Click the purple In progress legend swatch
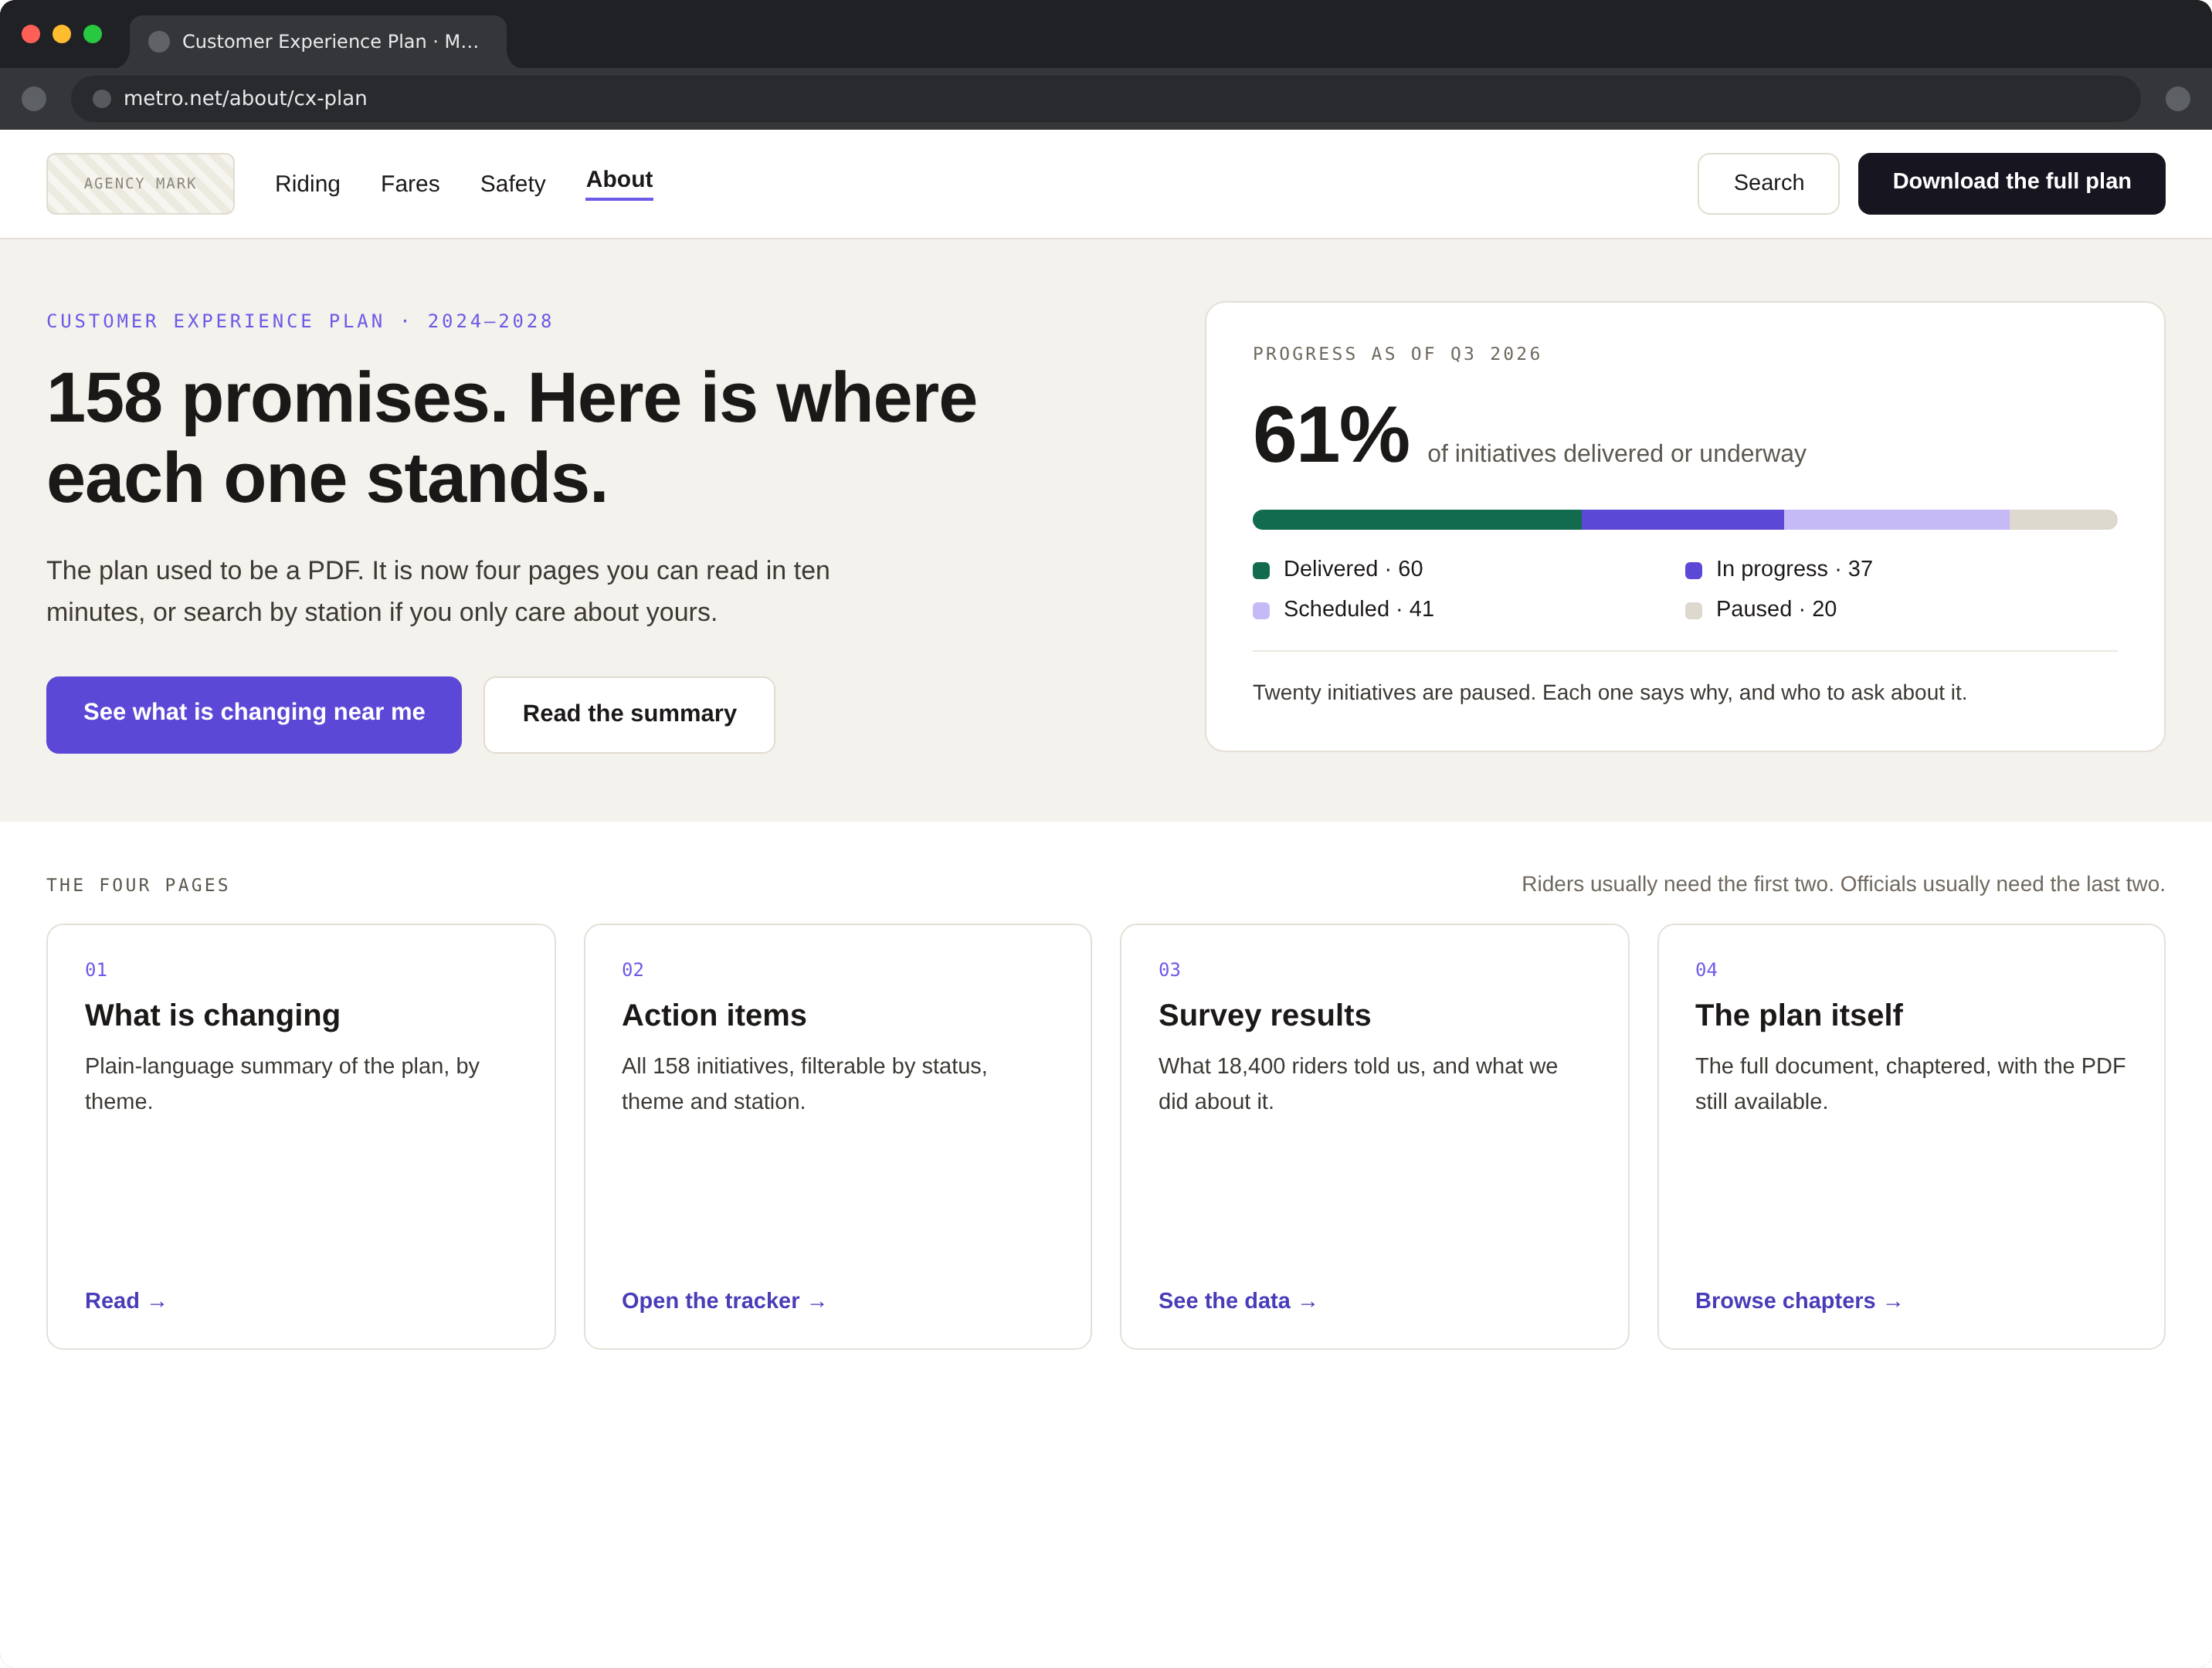This screenshot has height=1668, width=2212. coord(1693,570)
